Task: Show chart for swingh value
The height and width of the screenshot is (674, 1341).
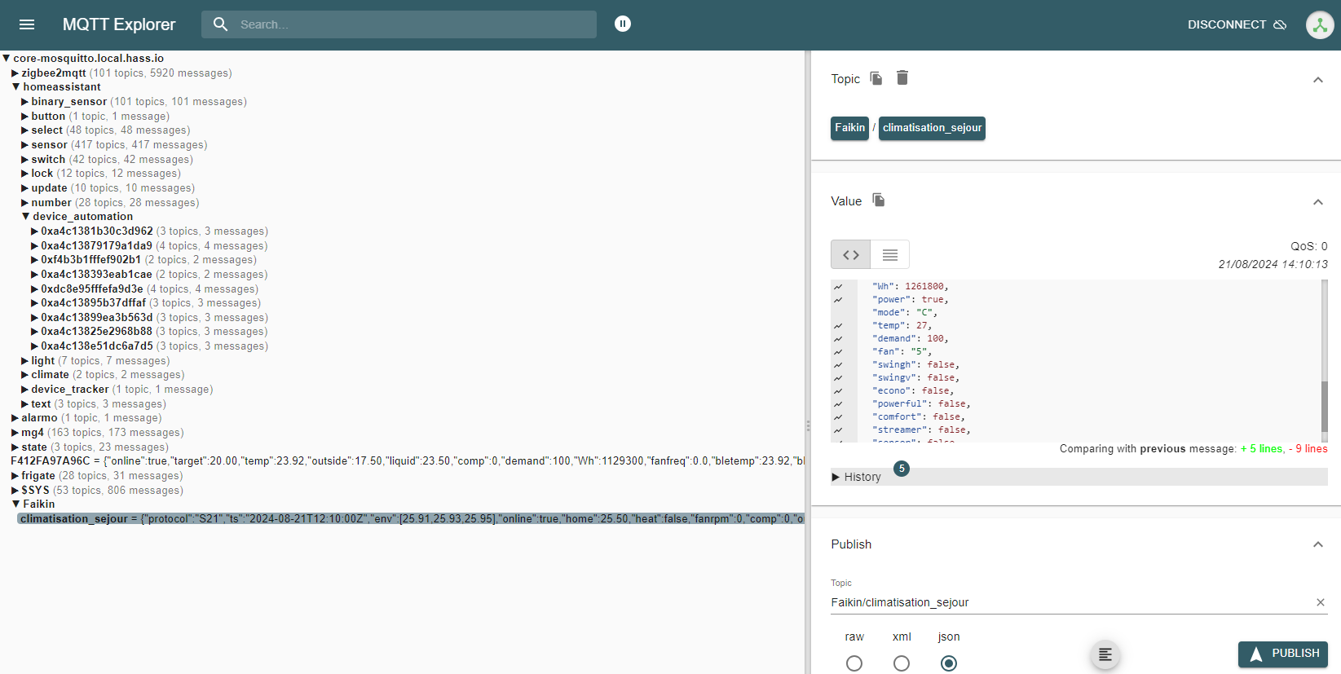Action: (x=838, y=365)
